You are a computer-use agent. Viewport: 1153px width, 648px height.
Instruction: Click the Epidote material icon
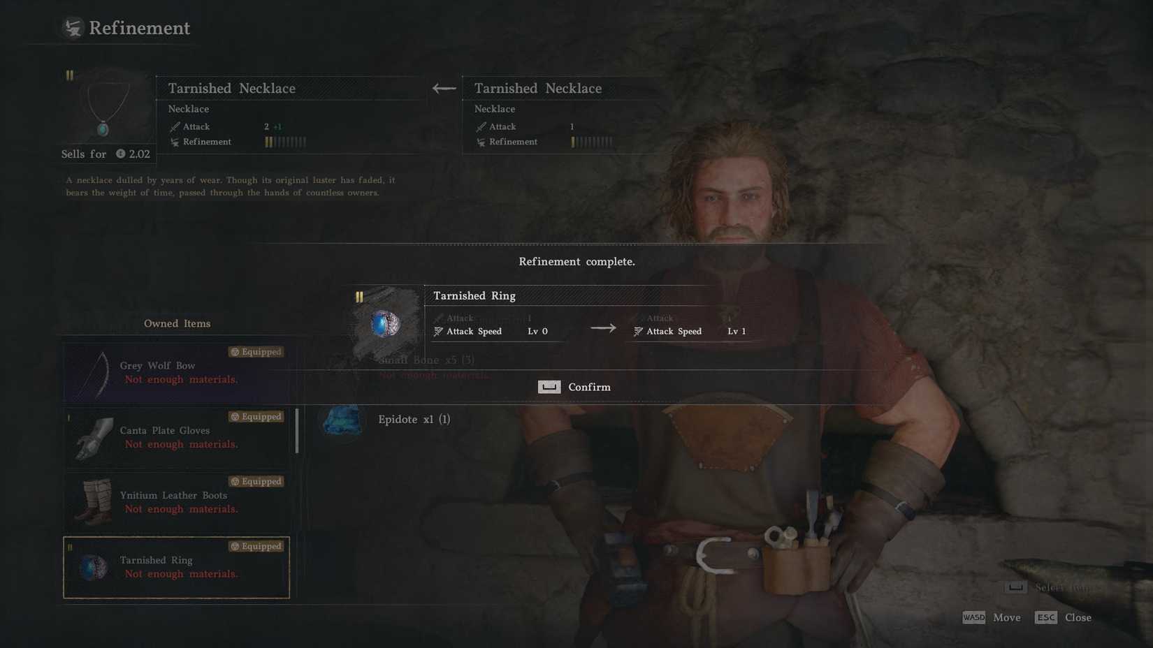(x=342, y=420)
